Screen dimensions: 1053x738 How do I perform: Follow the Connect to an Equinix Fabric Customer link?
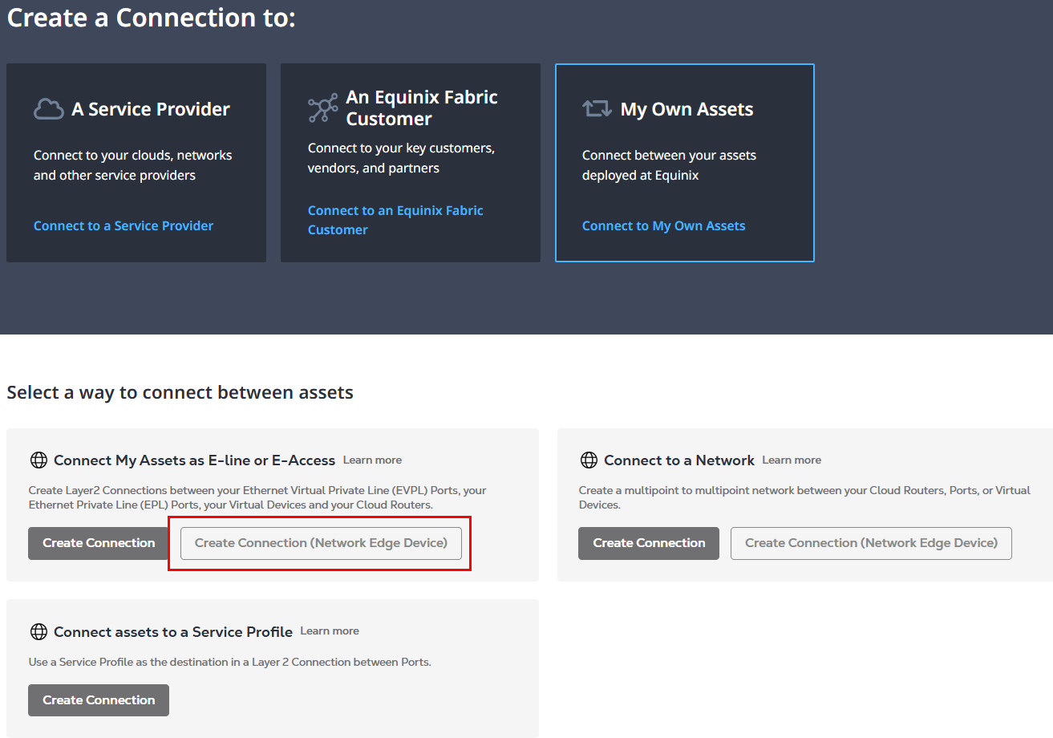click(x=395, y=220)
